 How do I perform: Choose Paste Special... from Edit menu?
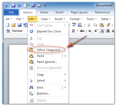[48, 62]
